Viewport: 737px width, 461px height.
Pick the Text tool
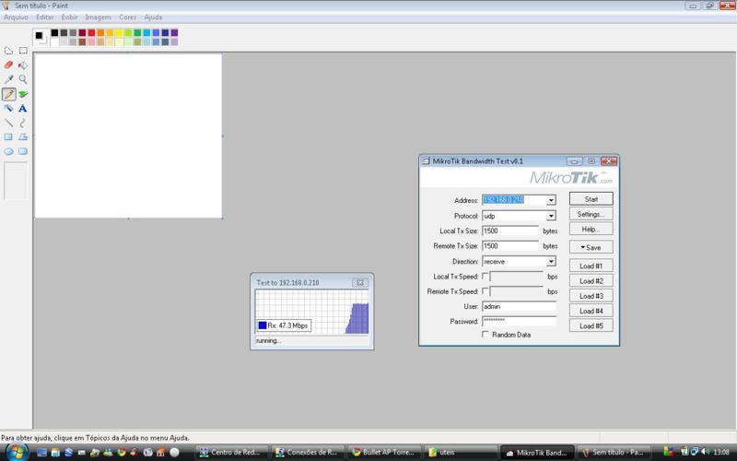(x=23, y=108)
